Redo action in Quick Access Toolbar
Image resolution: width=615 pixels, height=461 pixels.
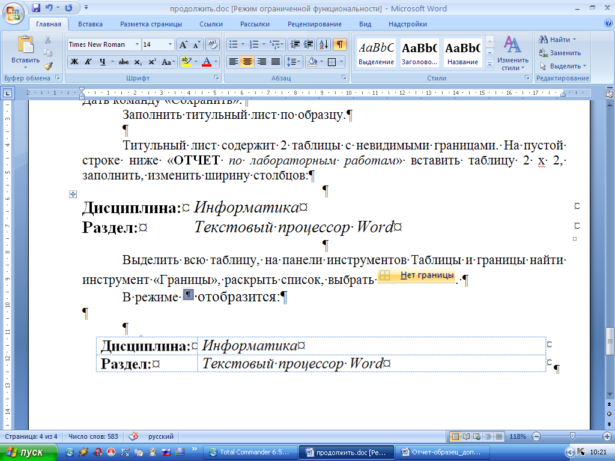click(x=68, y=8)
